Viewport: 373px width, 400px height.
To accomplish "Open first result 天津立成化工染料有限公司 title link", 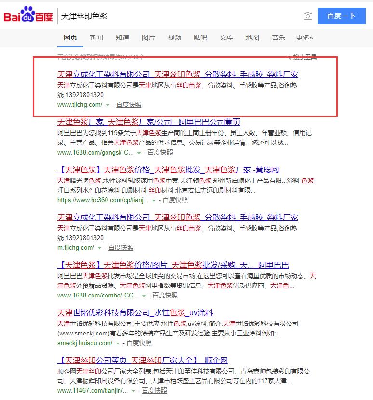I will tap(177, 75).
